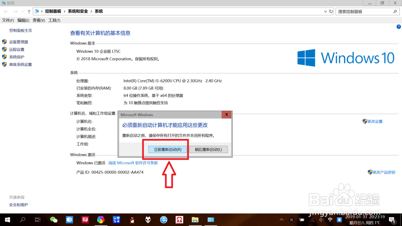
Task: Open System protection (系统保护) link
Action: pyautogui.click(x=16, y=57)
